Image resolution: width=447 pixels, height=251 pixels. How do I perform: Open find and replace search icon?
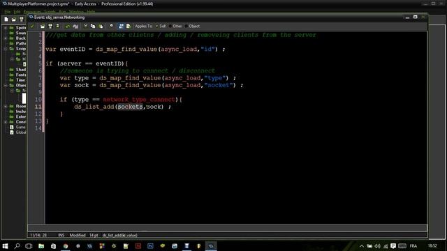pyautogui.click(x=111, y=26)
